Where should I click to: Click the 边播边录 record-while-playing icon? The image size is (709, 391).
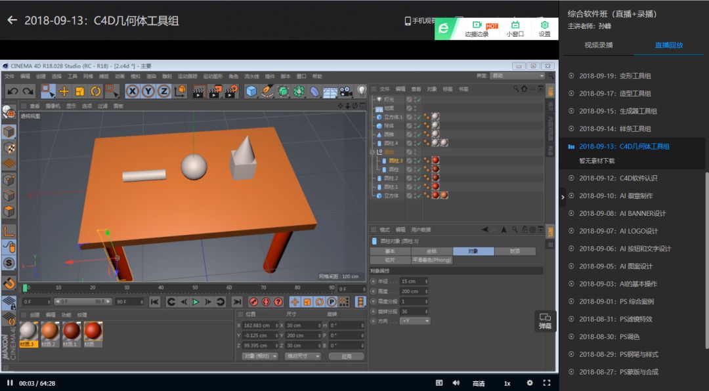point(477,29)
